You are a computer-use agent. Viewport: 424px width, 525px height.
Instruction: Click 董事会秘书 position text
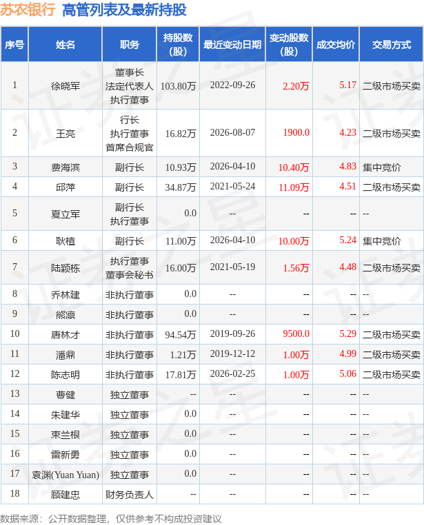(x=130, y=275)
